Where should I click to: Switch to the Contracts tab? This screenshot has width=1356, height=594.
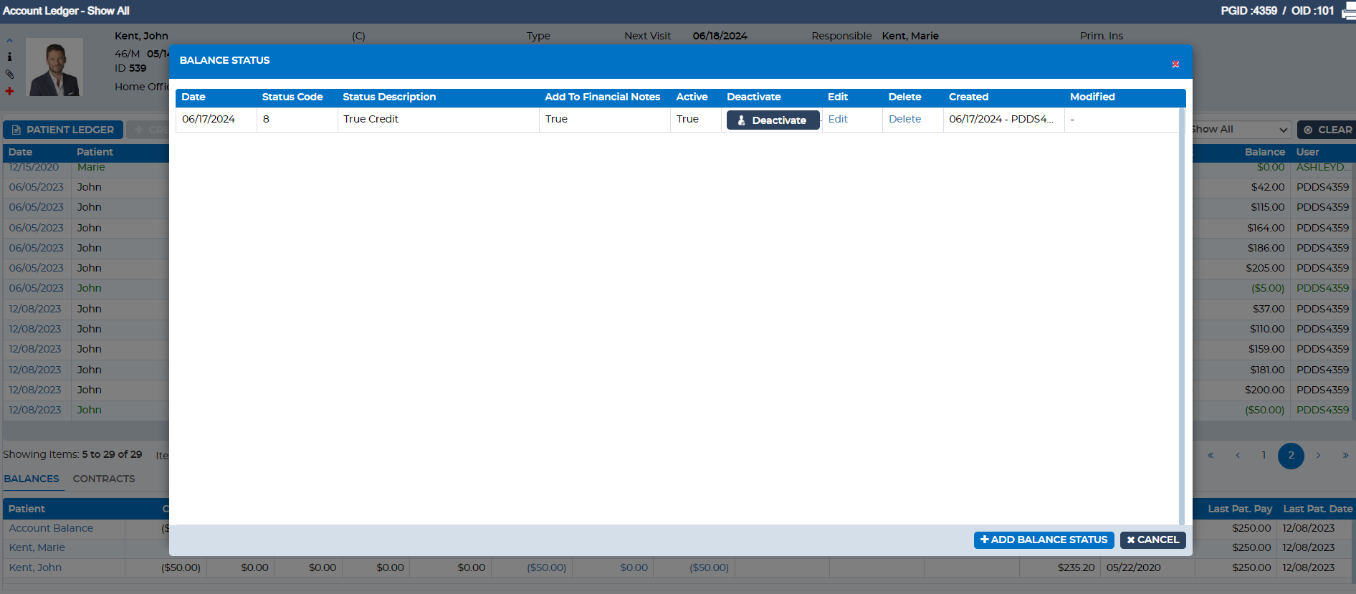(104, 479)
